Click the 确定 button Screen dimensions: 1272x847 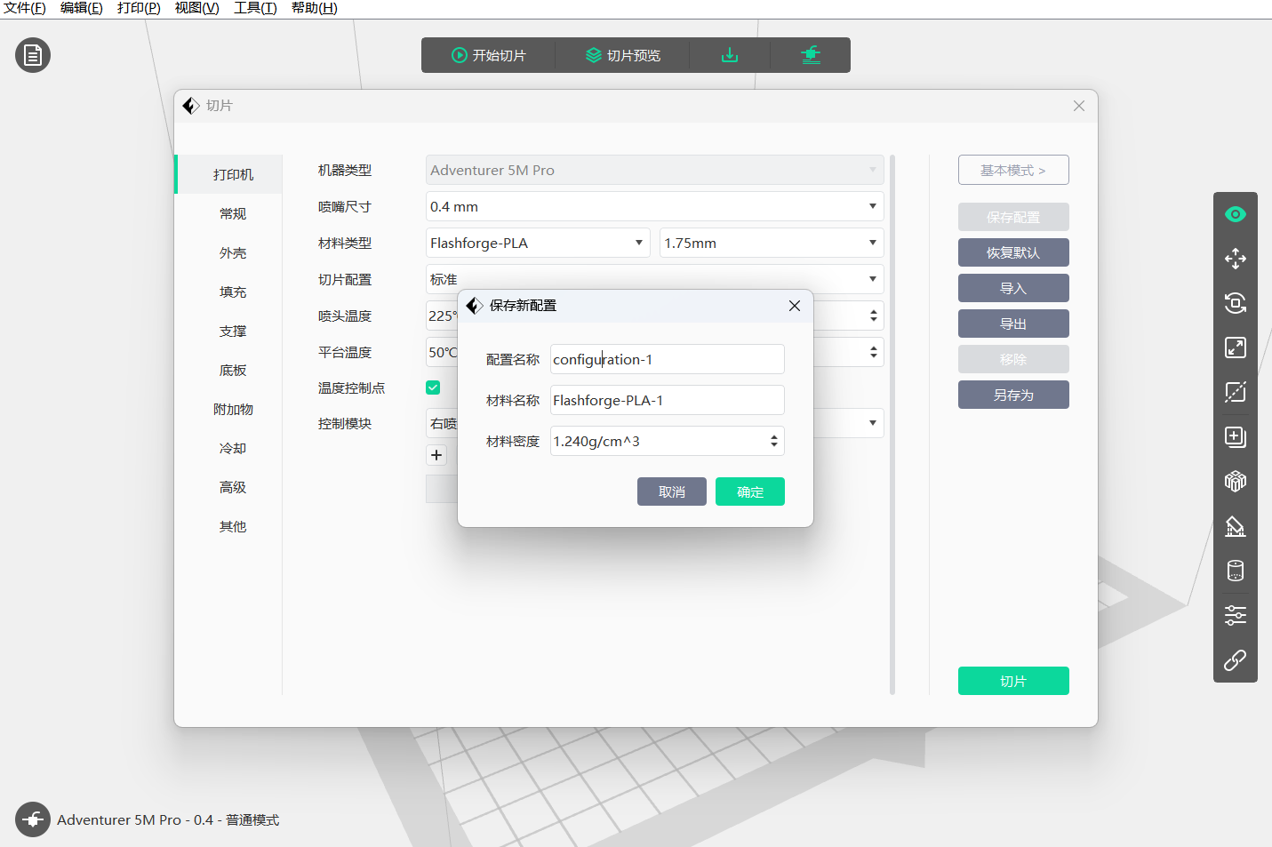(x=750, y=491)
